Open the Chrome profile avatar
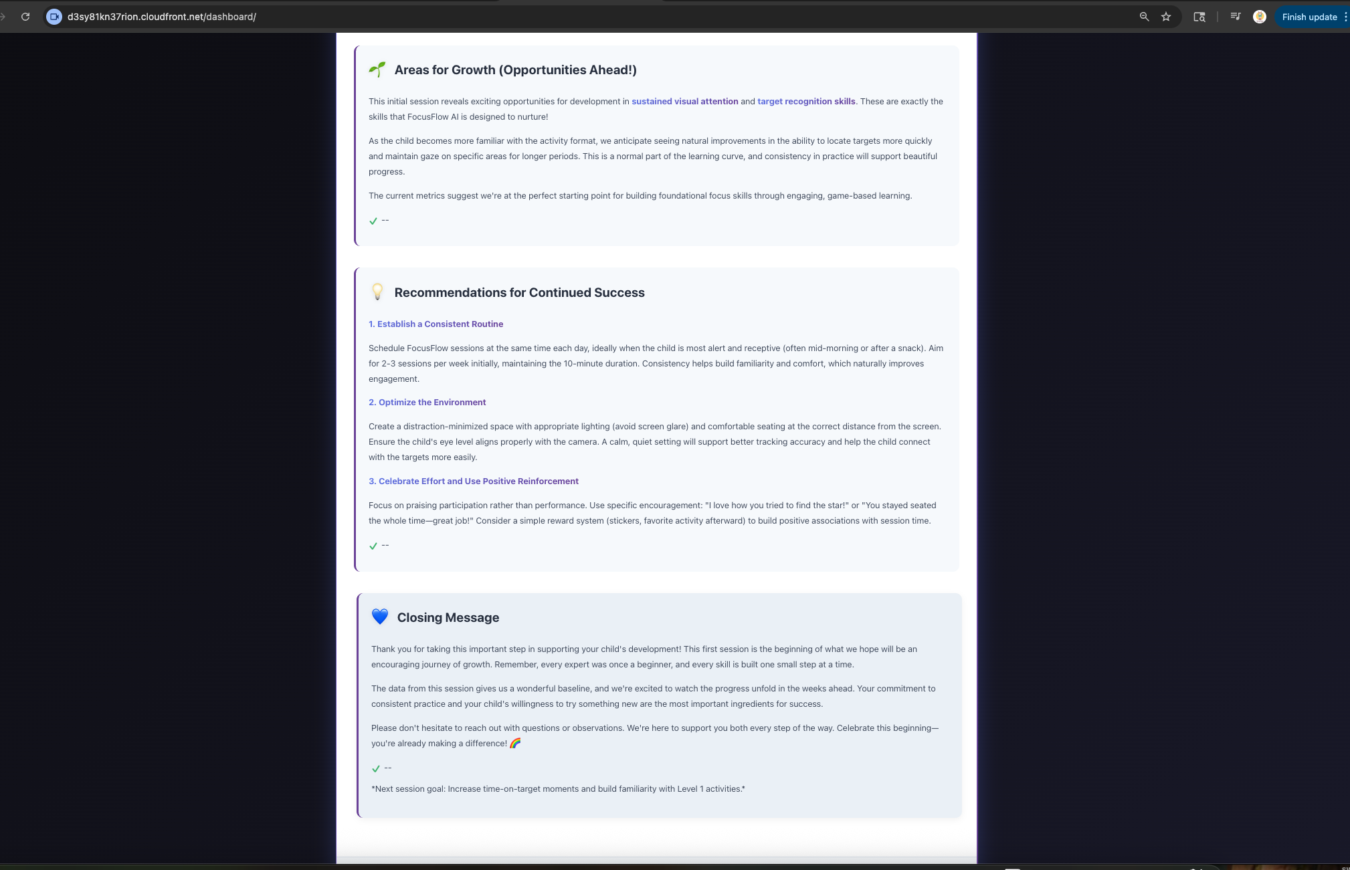The image size is (1350, 870). 1260,17
